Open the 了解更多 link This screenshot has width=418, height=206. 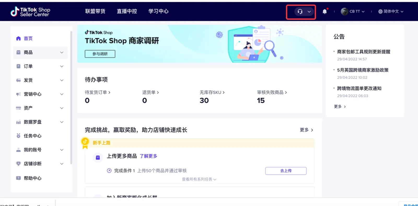point(148,156)
